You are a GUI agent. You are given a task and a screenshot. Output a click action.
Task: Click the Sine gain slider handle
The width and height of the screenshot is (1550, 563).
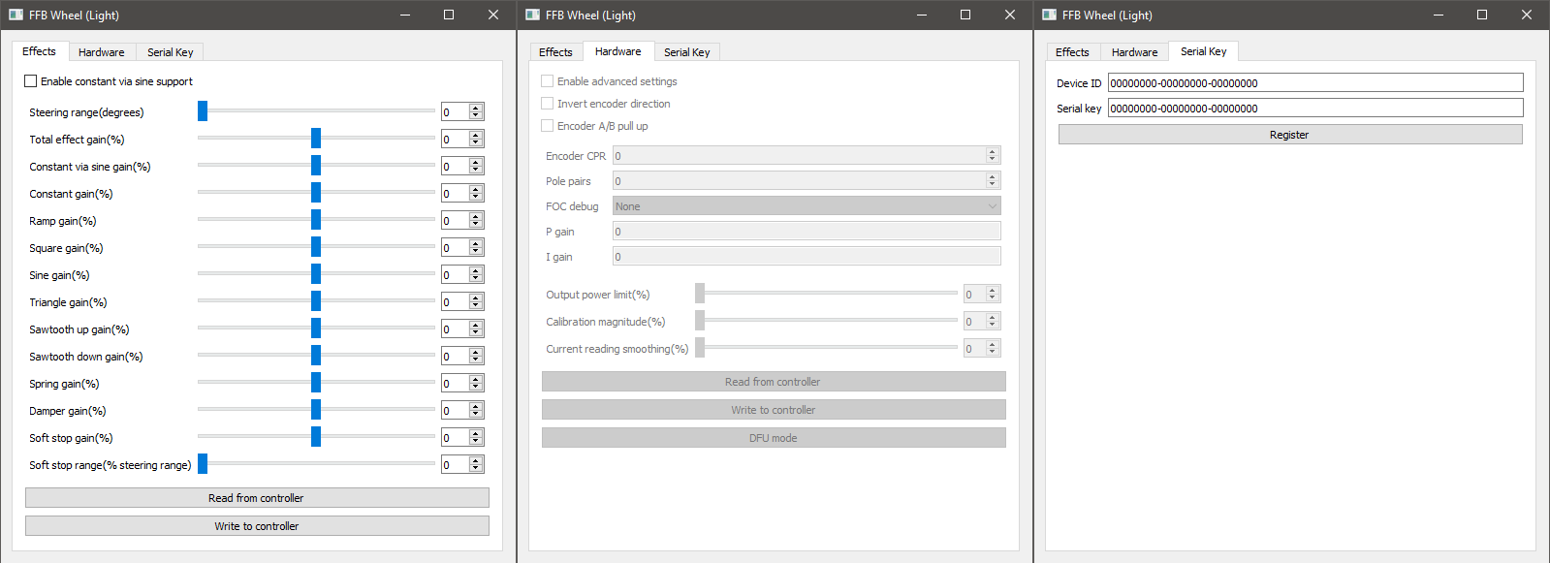click(316, 275)
